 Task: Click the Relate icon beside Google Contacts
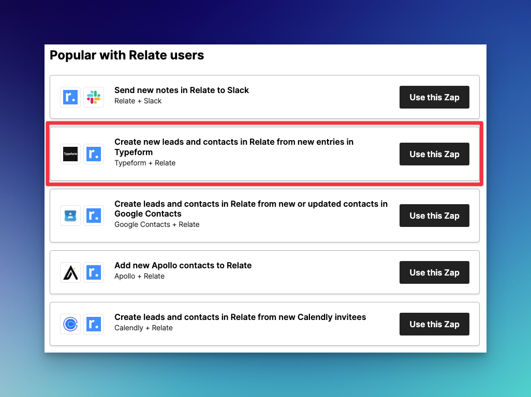(94, 216)
